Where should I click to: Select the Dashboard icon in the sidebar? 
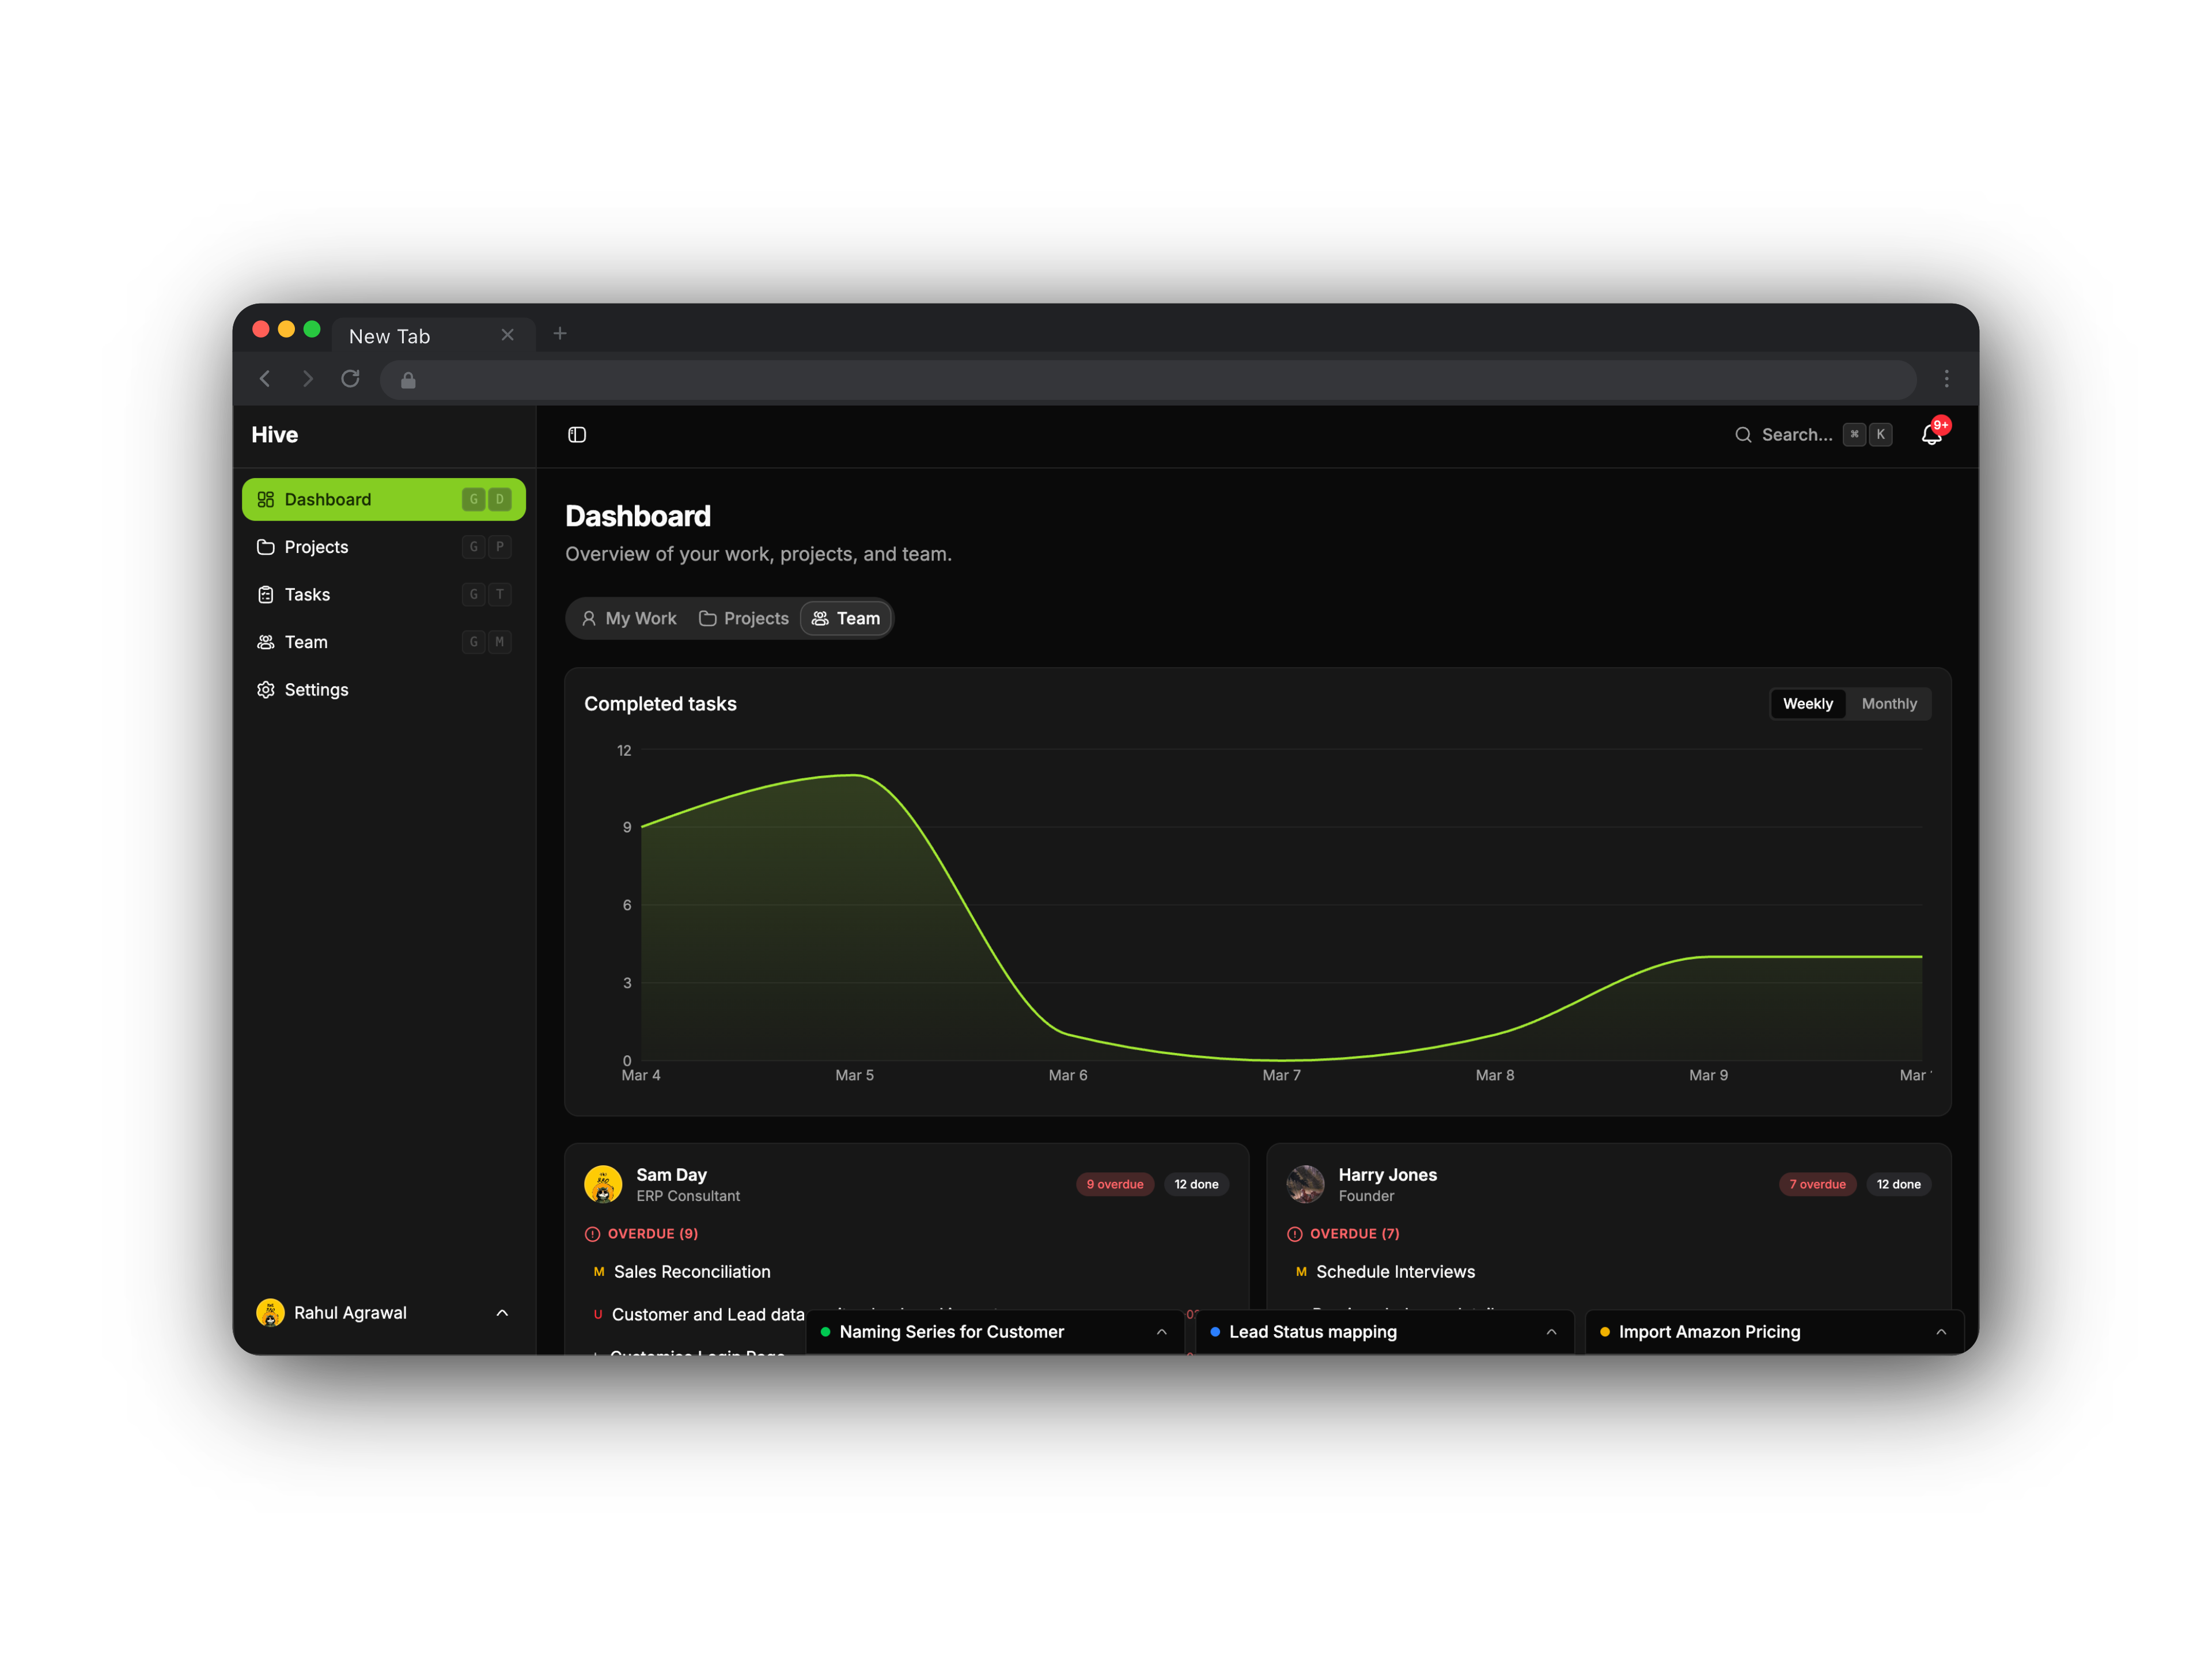pyautogui.click(x=266, y=499)
